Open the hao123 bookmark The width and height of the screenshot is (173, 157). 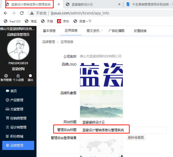12,21
